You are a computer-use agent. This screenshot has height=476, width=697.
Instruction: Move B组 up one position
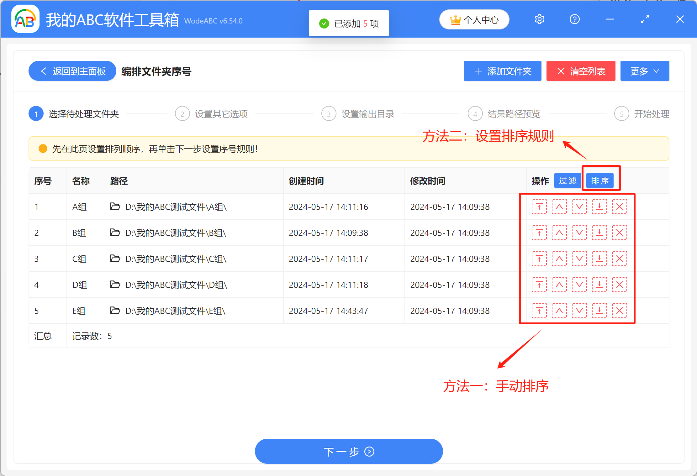click(559, 233)
